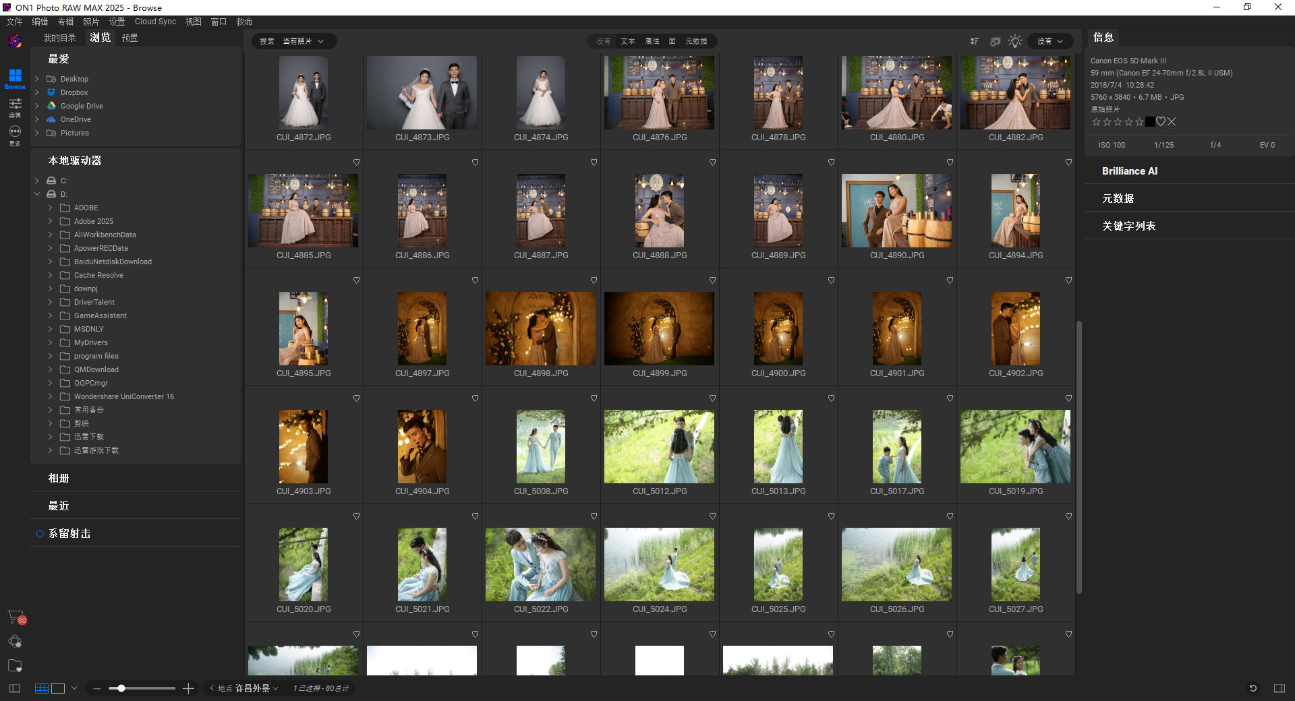
Task: Collapse the D: drive tree
Action: [37, 194]
